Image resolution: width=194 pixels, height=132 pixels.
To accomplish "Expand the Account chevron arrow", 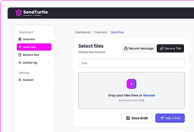I will (x=48, y=80).
